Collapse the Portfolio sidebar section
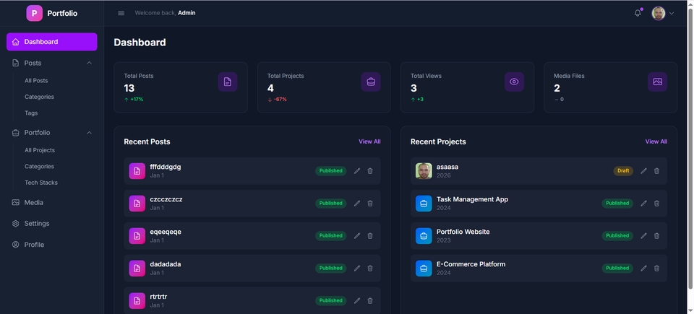This screenshot has width=694, height=314. [x=89, y=133]
